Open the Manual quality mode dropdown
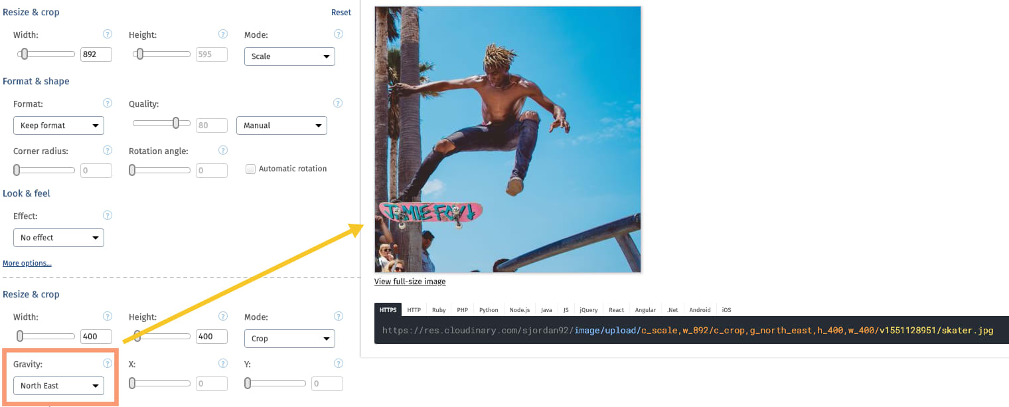Viewport: 1009px width, 407px height. [281, 125]
